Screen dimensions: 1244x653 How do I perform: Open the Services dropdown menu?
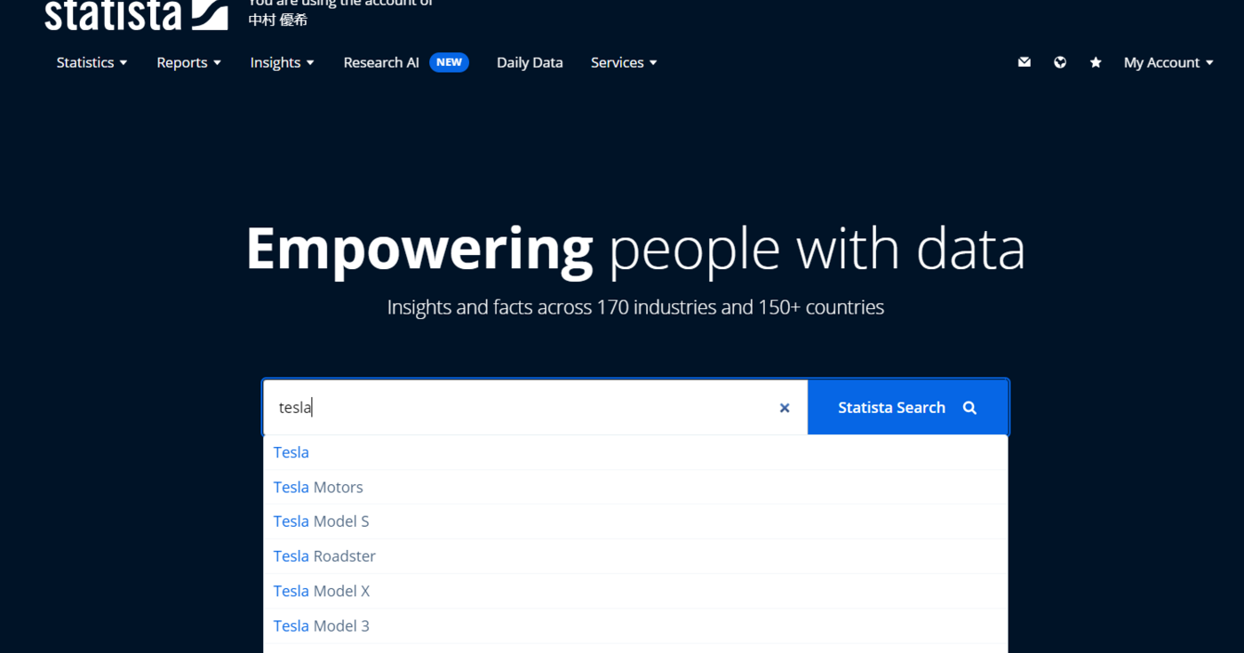624,62
